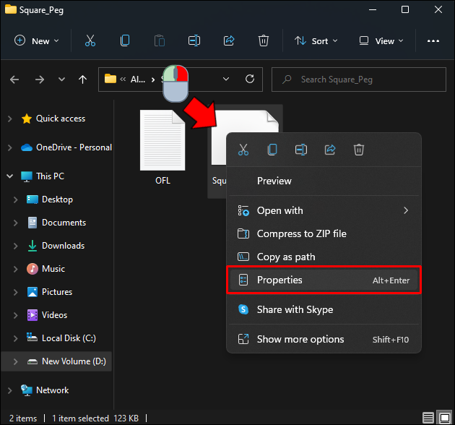
Task: Click the Square_Peg folder icon in title bar
Action: tap(11, 9)
